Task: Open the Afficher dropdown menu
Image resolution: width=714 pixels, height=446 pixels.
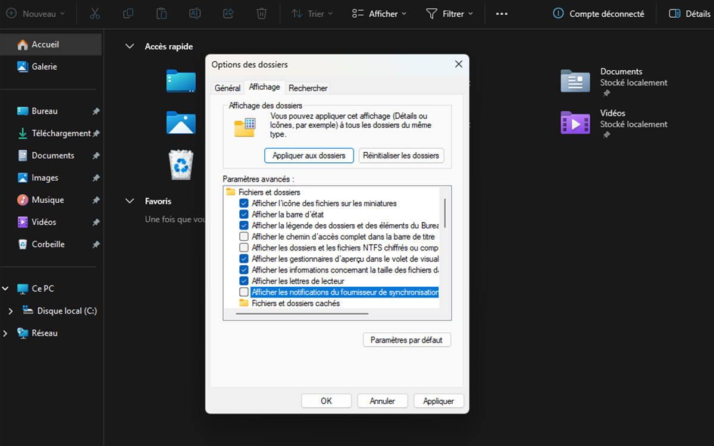Action: coord(379,14)
